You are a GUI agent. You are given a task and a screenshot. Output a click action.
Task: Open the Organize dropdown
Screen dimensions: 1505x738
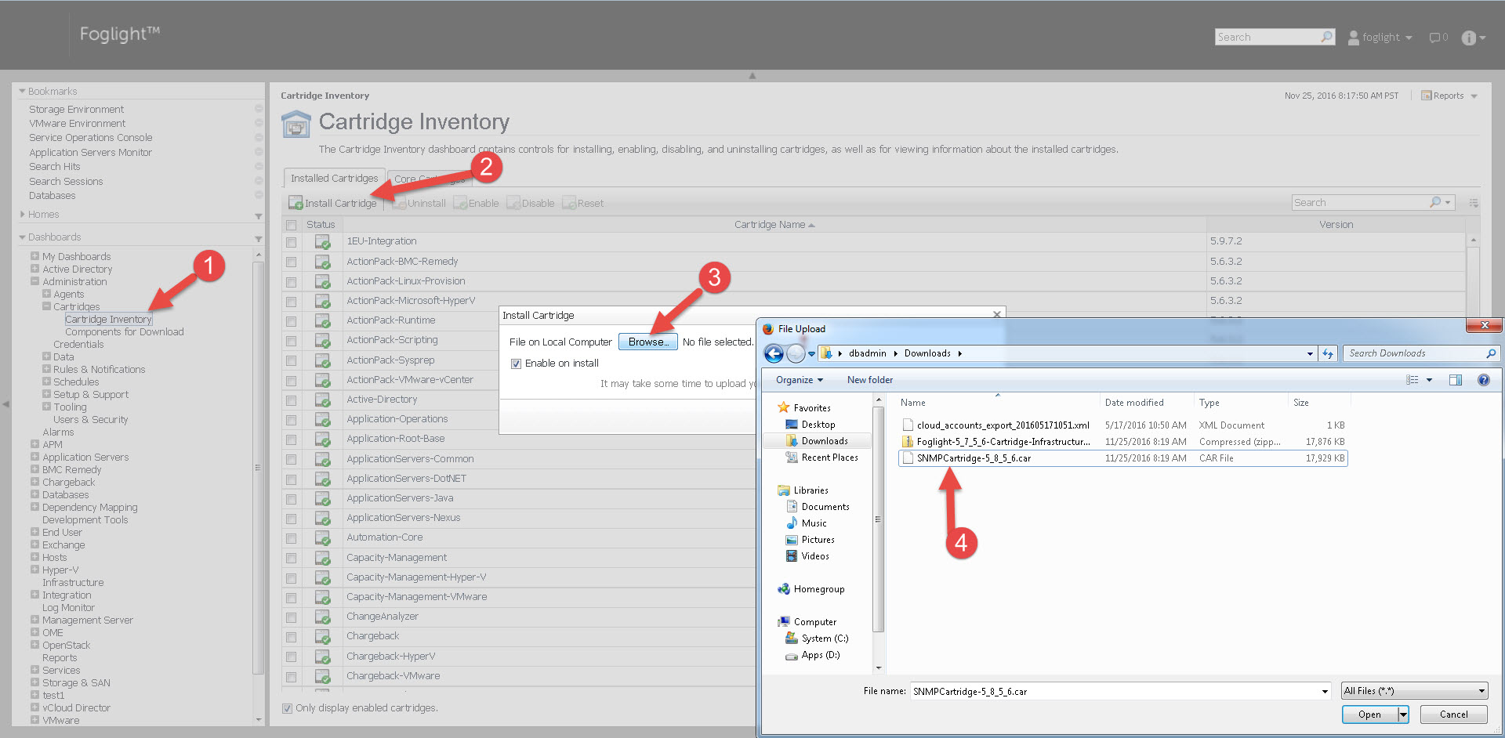(x=800, y=380)
